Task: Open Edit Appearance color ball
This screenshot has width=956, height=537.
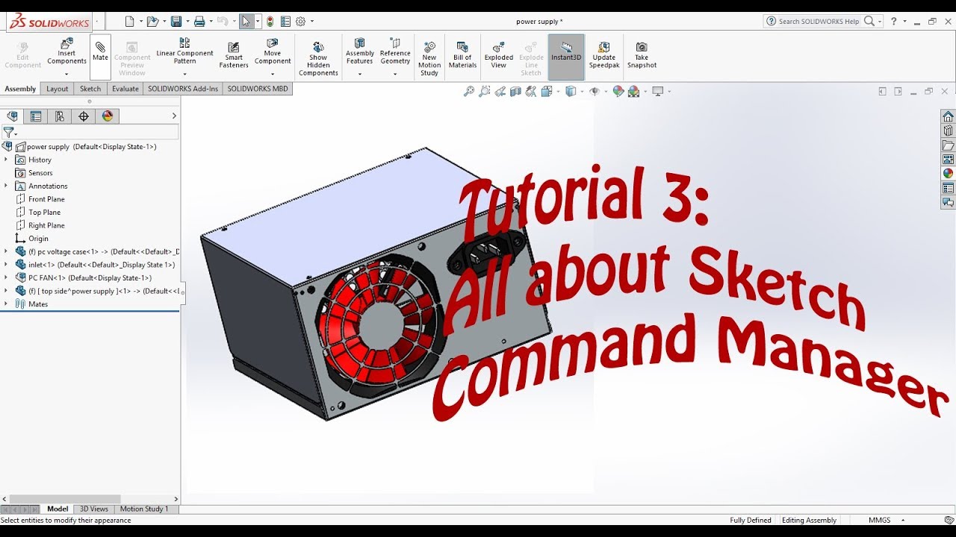Action: [x=618, y=92]
